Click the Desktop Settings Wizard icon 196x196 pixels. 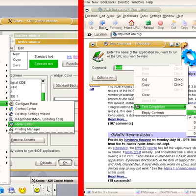[11, 114]
